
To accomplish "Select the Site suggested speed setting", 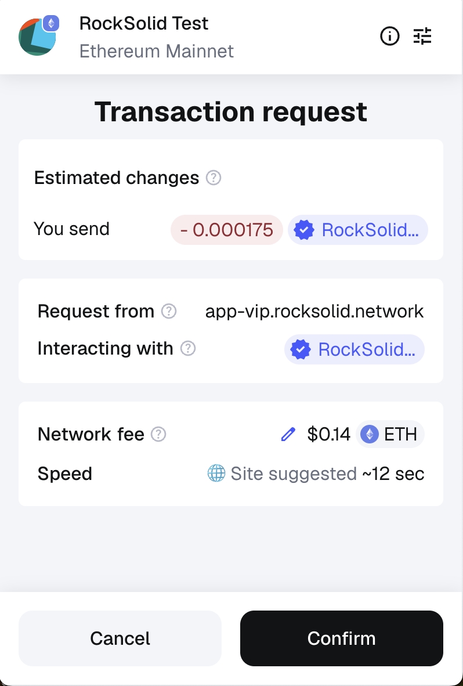I will point(293,474).
